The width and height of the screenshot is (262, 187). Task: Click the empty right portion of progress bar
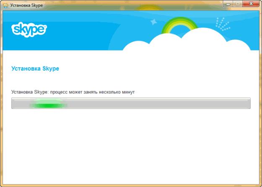[x=189, y=103]
